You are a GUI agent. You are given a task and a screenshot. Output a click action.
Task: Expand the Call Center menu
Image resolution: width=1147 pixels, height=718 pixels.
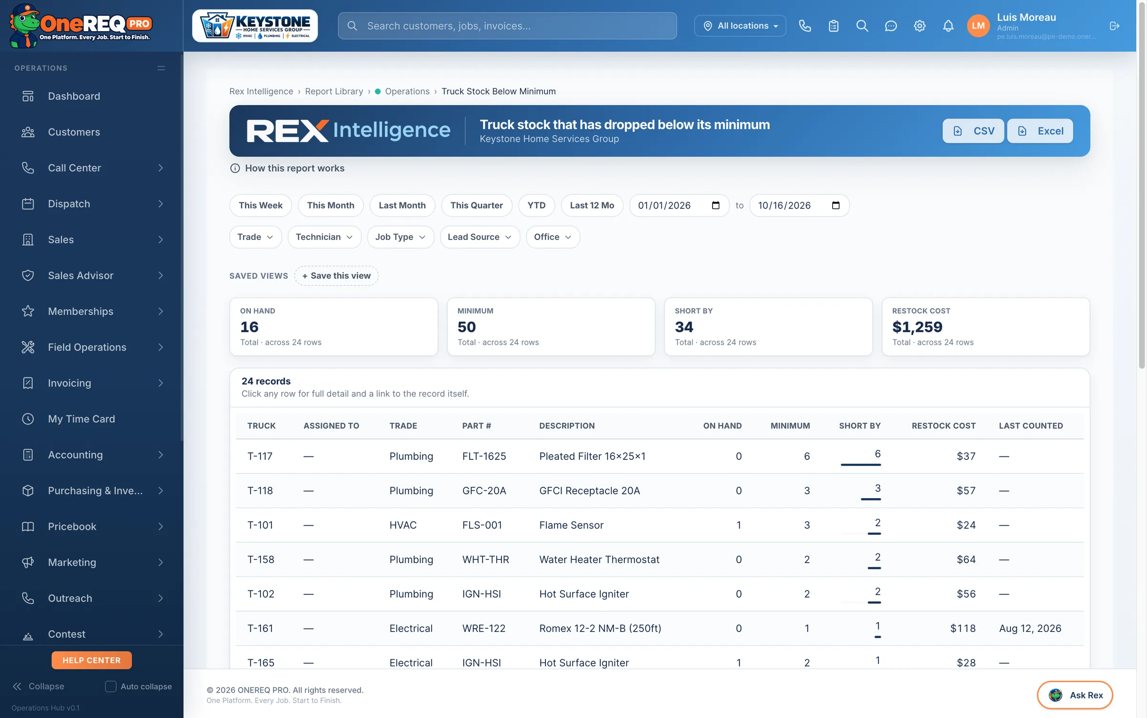92,168
